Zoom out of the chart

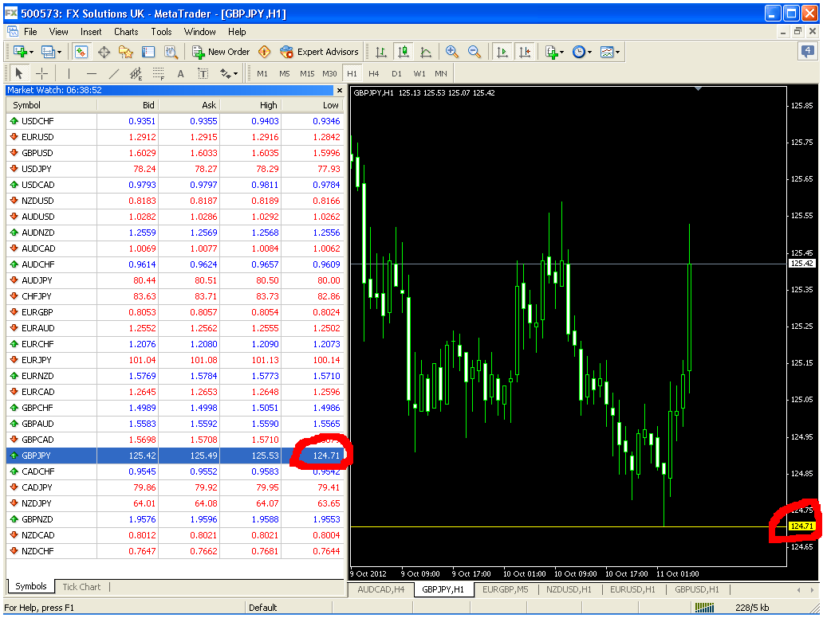474,52
